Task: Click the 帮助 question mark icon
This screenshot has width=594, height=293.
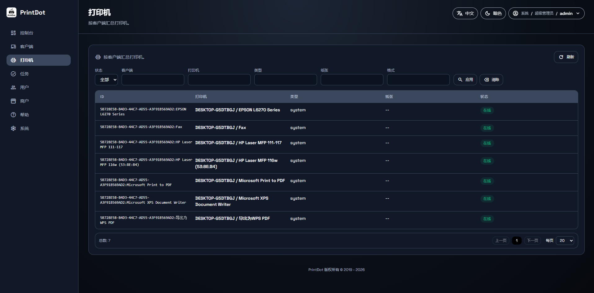Action: (x=13, y=115)
